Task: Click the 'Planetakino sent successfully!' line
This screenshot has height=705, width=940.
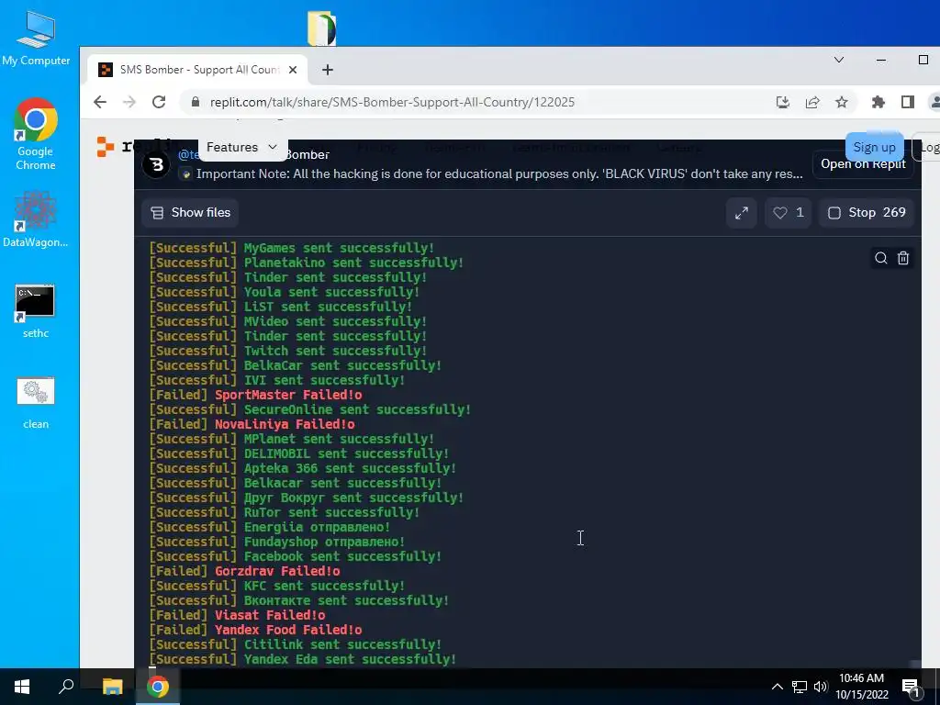Action: pos(306,263)
